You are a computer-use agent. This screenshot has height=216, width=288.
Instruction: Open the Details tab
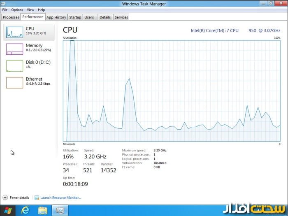(x=105, y=17)
